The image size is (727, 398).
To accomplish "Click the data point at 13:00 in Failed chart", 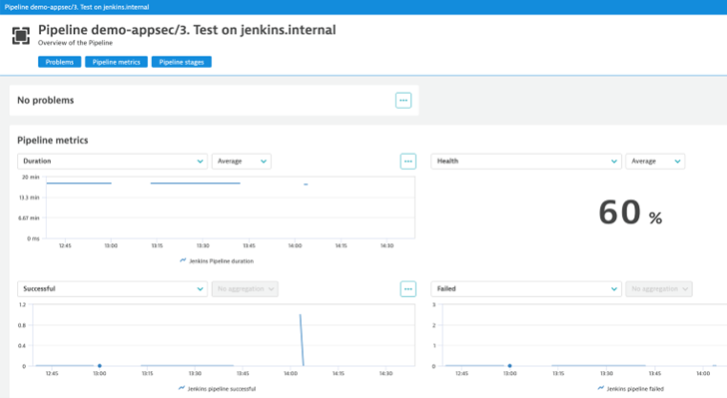I will pyautogui.click(x=509, y=365).
